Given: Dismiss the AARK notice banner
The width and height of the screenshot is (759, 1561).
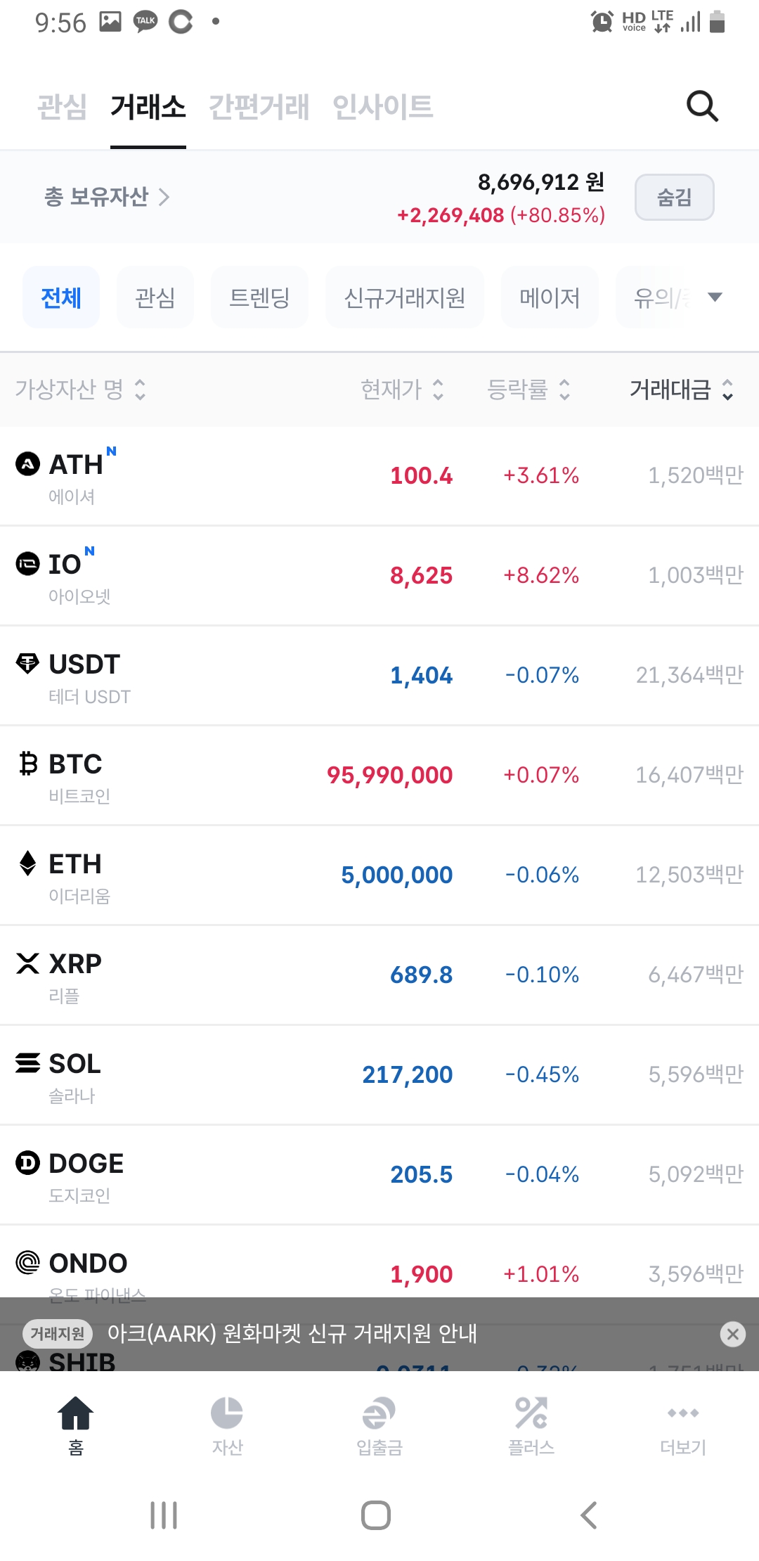Looking at the screenshot, I should tap(732, 1334).
